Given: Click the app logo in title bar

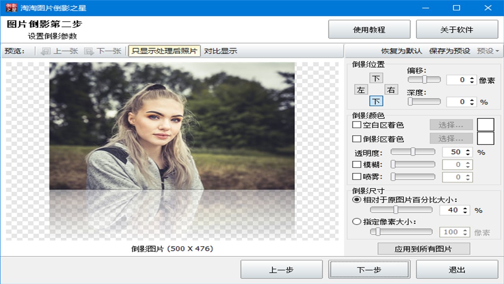Looking at the screenshot, I should (11, 8).
